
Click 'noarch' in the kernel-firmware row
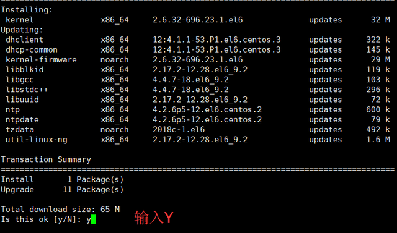tap(114, 60)
